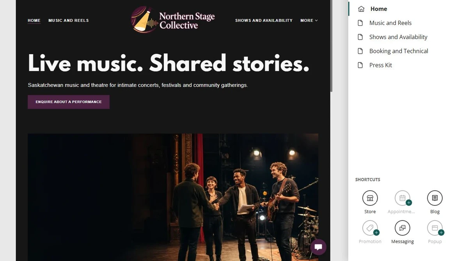Open Shows and Availability in site navigation
The width and height of the screenshot is (468, 261).
click(264, 20)
